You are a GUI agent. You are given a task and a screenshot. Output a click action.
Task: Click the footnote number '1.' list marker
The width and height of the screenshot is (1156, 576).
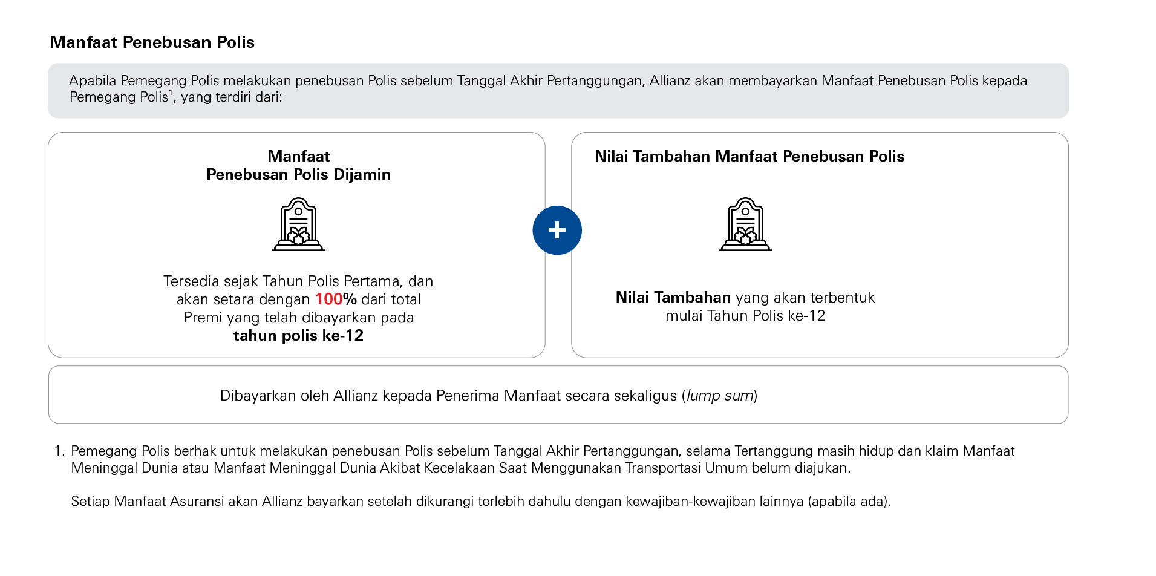click(x=59, y=451)
